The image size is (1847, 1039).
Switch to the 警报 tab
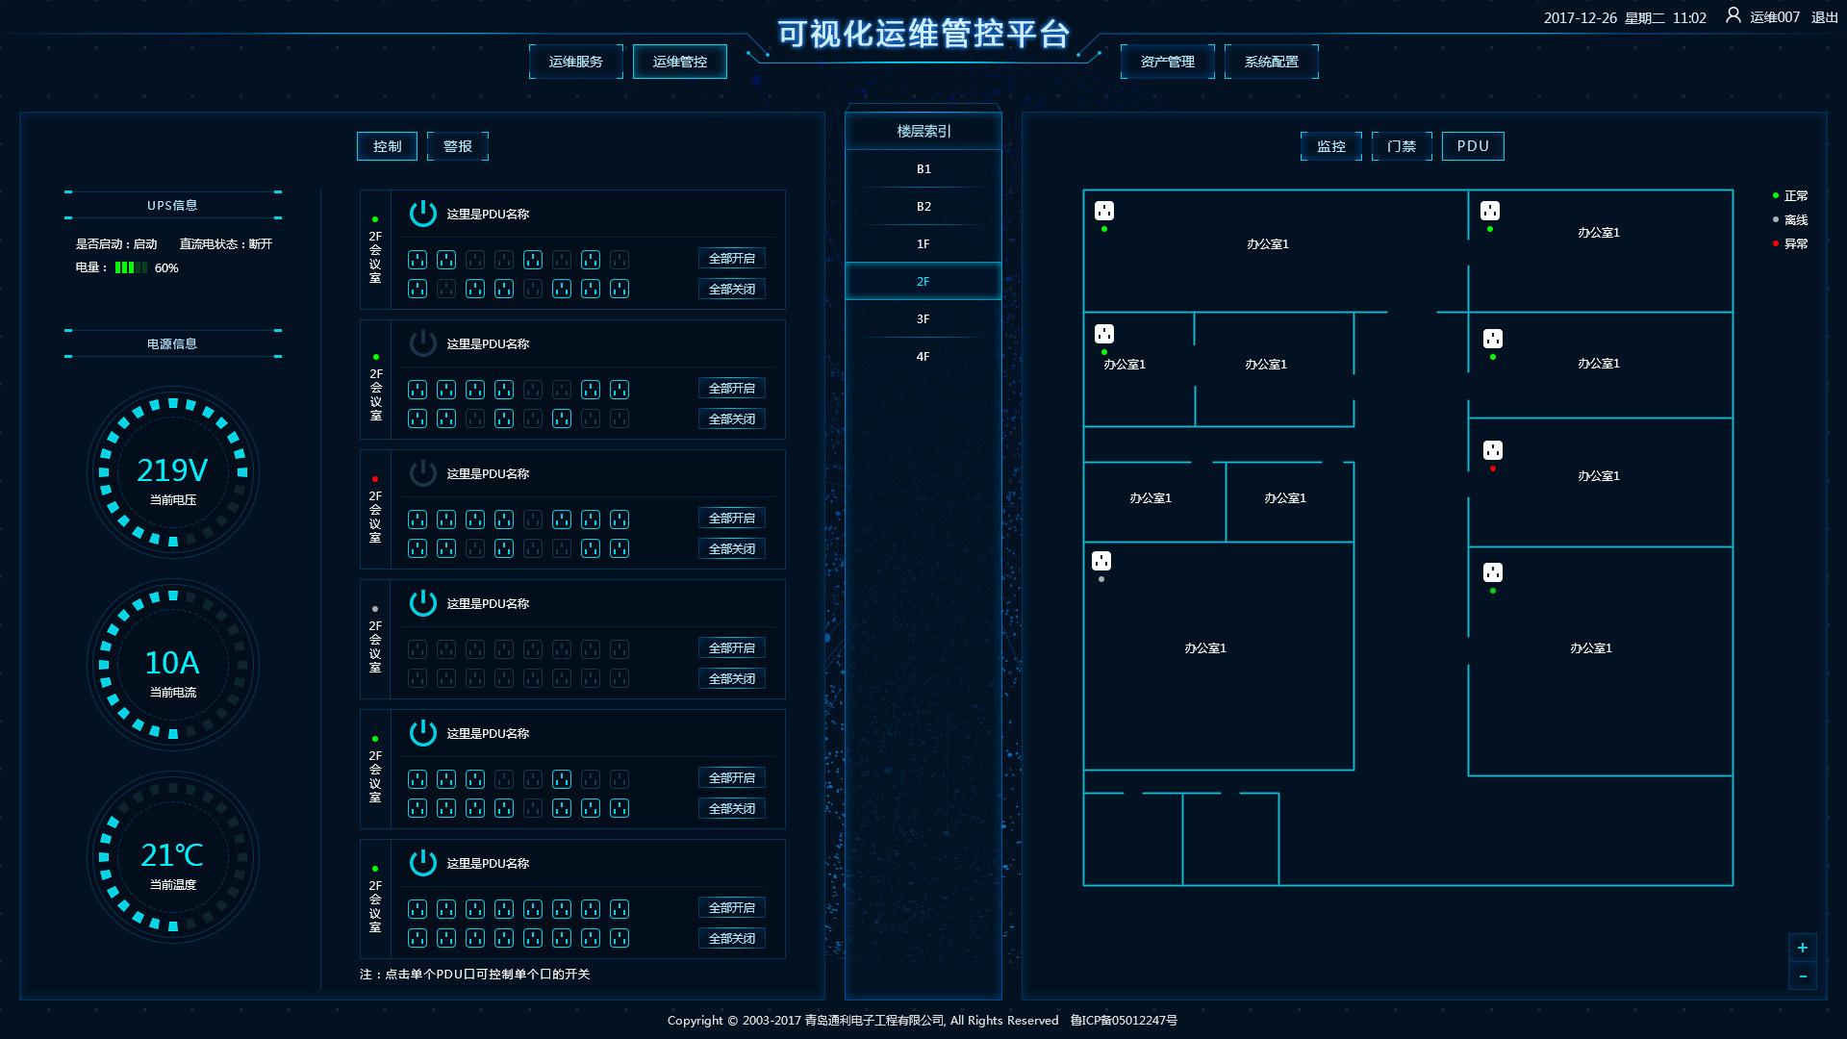pos(457,146)
